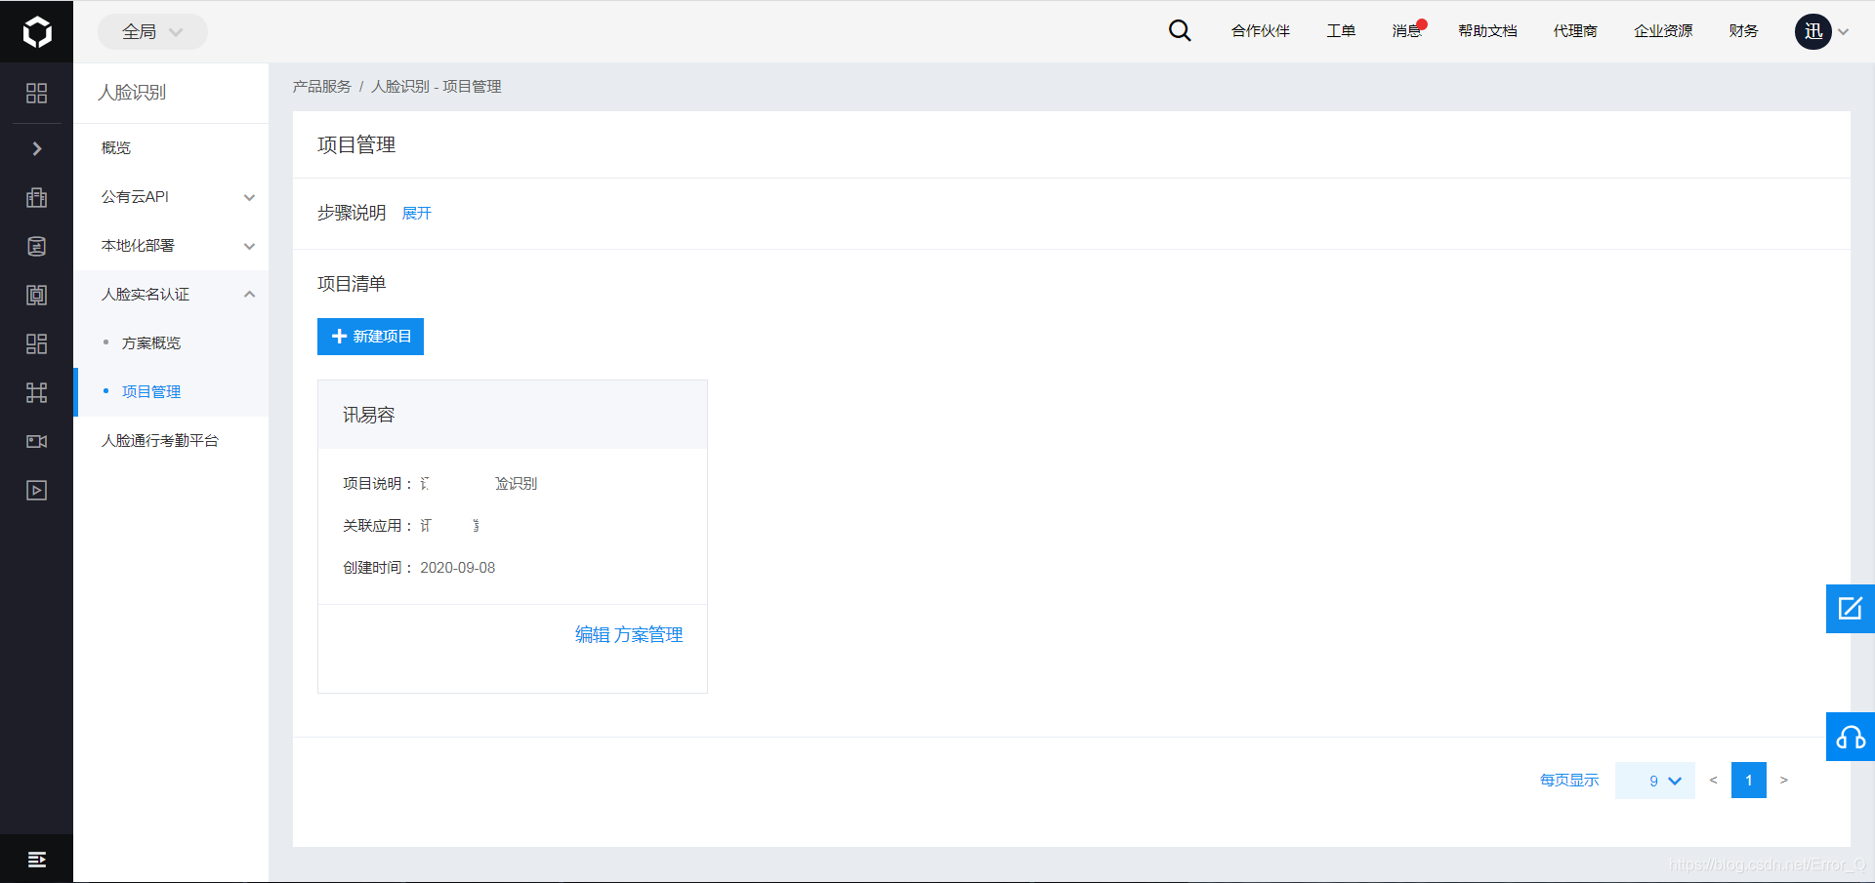This screenshot has height=883, width=1875.
Task: Open the video camera icon in dark sidebar
Action: point(36,441)
